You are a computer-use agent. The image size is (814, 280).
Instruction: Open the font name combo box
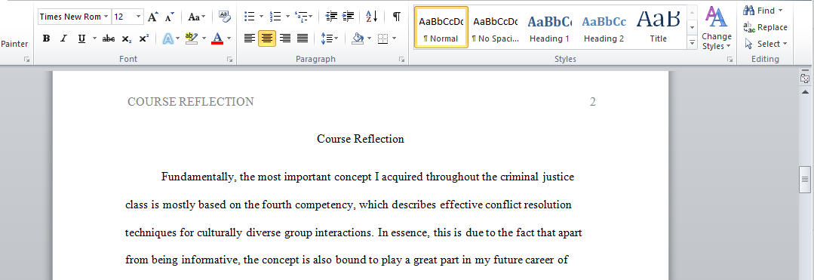(74, 17)
